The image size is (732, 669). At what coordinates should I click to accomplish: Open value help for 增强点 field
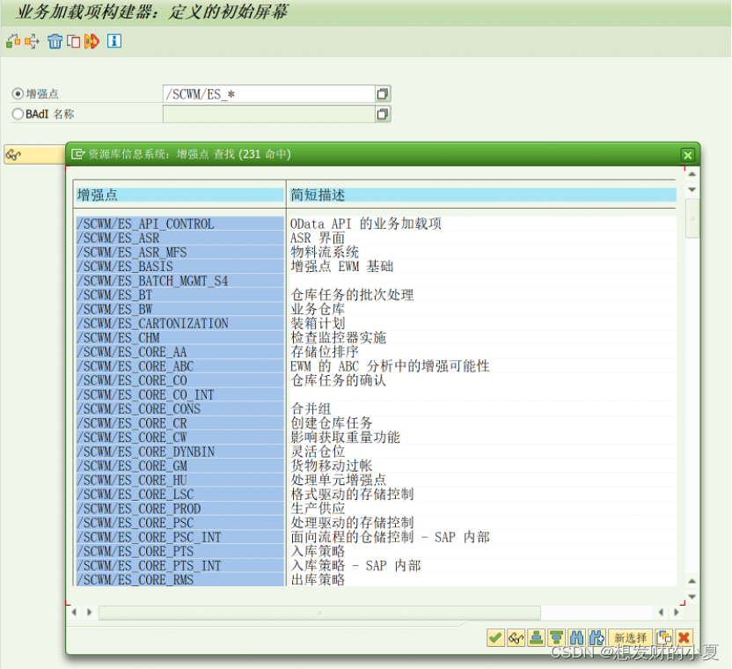pyautogui.click(x=383, y=94)
